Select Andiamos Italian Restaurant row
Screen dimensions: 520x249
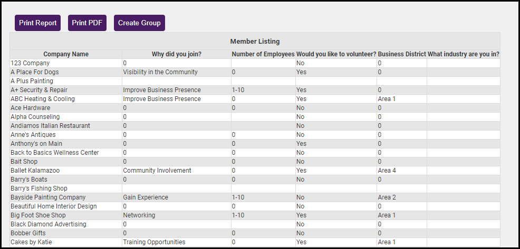pyautogui.click(x=50, y=126)
